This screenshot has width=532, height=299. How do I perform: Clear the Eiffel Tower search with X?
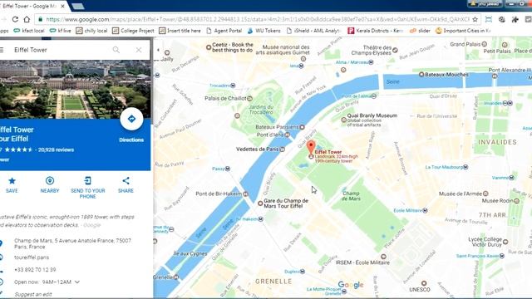coord(139,50)
